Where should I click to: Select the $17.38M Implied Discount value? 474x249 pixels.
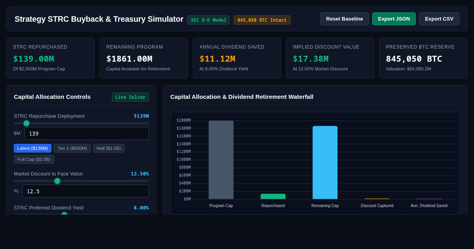click(310, 58)
